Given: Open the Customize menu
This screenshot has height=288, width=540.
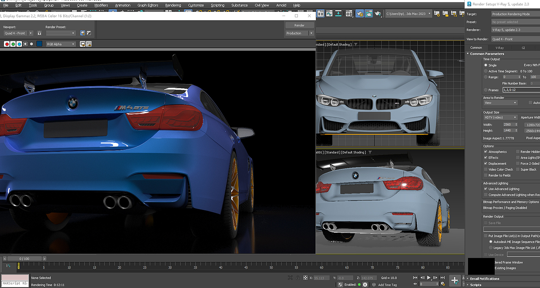Looking at the screenshot, I should point(196,5).
